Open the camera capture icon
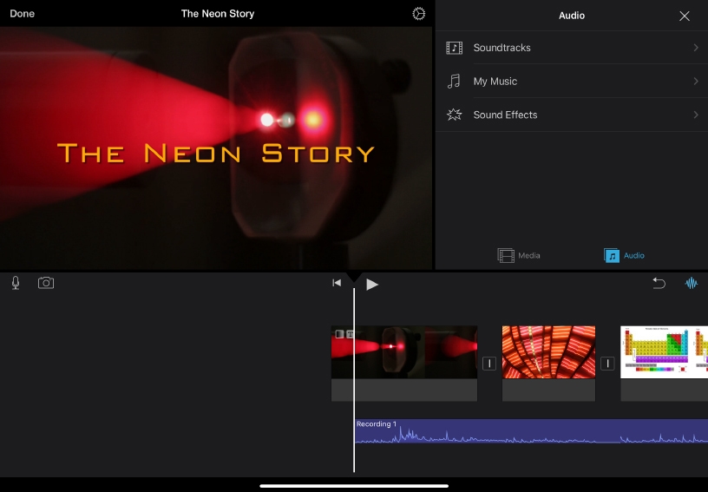 [x=46, y=283]
